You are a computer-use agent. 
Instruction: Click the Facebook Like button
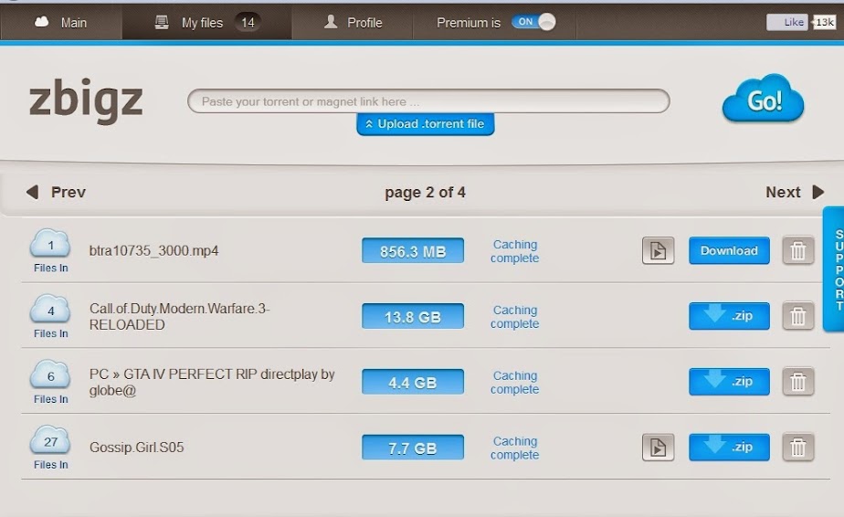click(x=787, y=22)
